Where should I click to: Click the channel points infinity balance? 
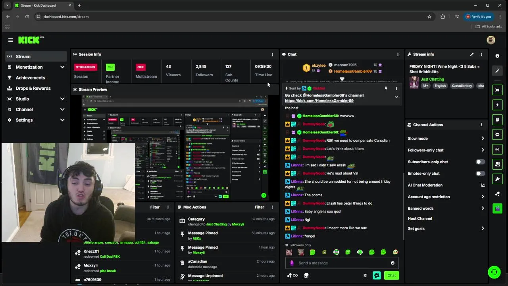(x=292, y=276)
